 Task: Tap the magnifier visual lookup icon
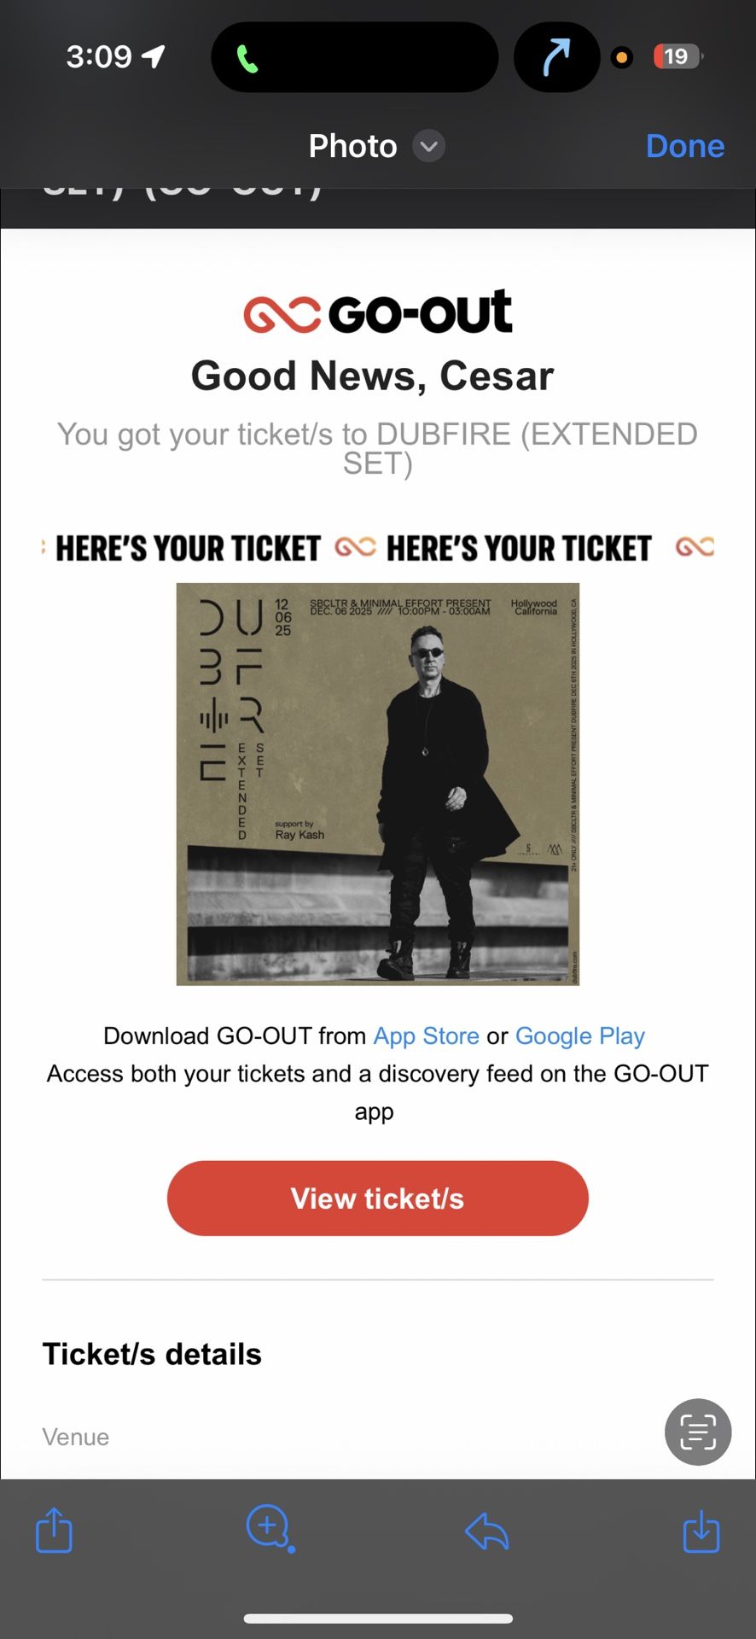tap(269, 1527)
